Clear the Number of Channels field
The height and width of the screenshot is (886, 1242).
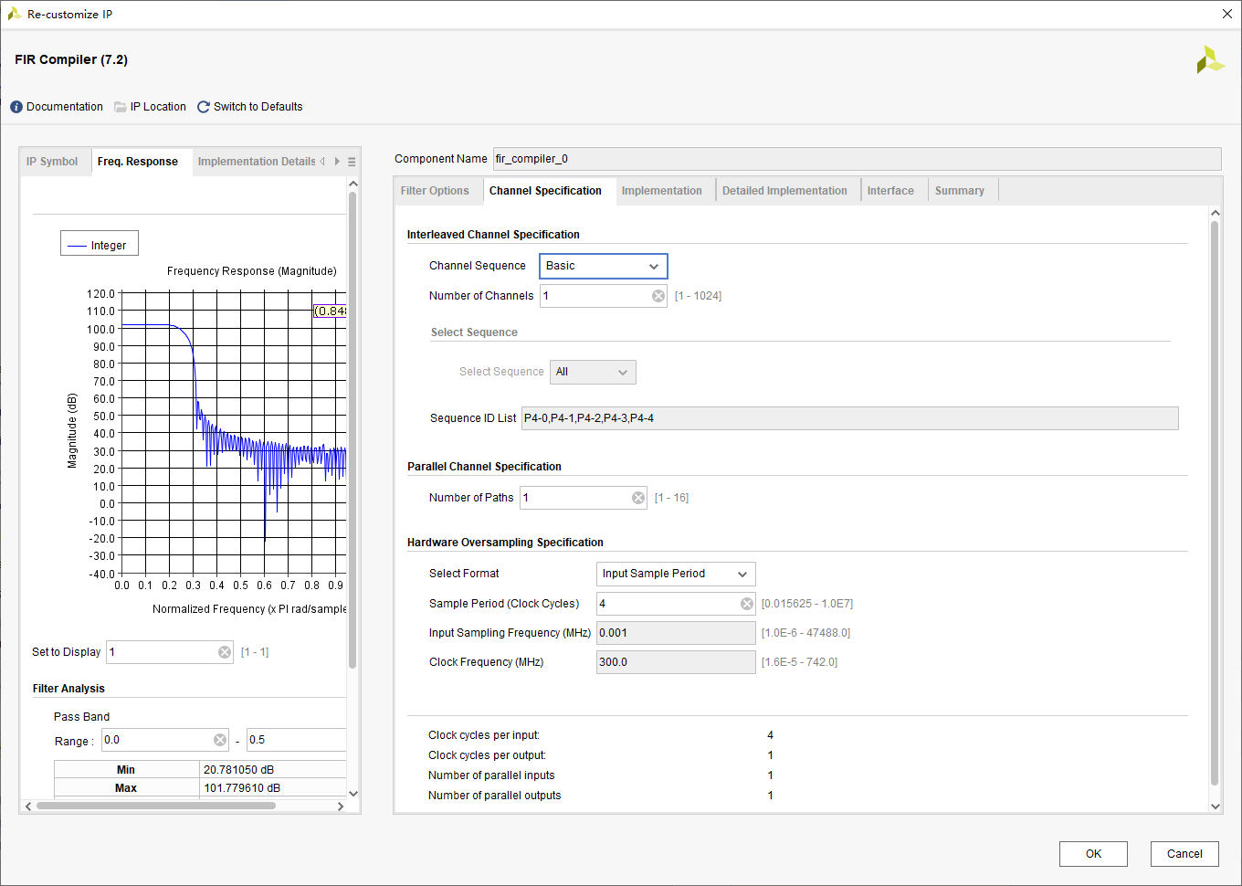(658, 296)
